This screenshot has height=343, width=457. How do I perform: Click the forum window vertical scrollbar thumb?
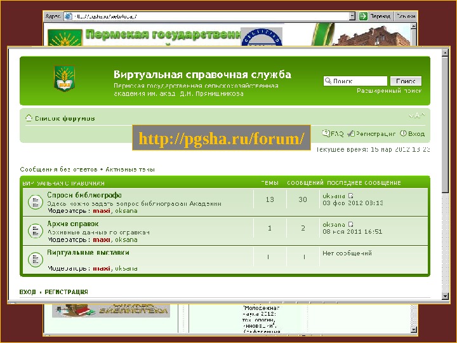click(445, 124)
